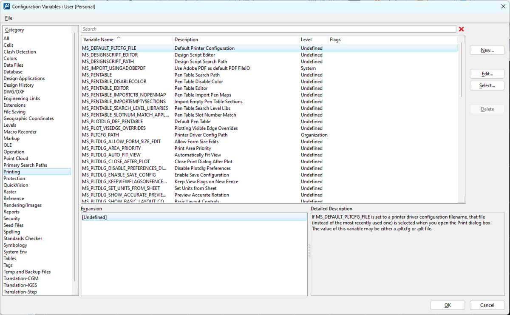
Task: Click the MicroStation icon in the title bar
Action: (6, 6)
